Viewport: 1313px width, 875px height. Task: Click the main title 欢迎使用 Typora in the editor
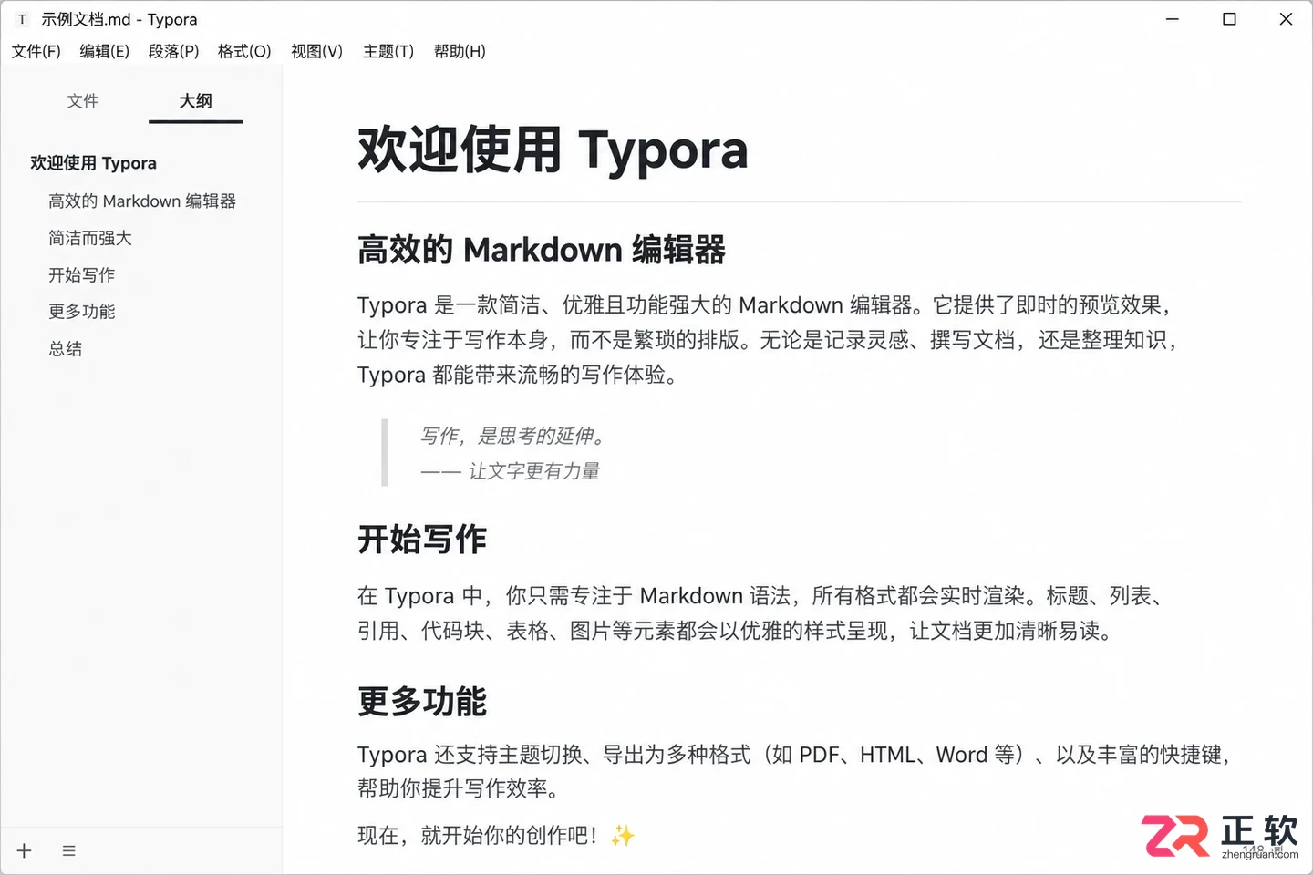(553, 149)
